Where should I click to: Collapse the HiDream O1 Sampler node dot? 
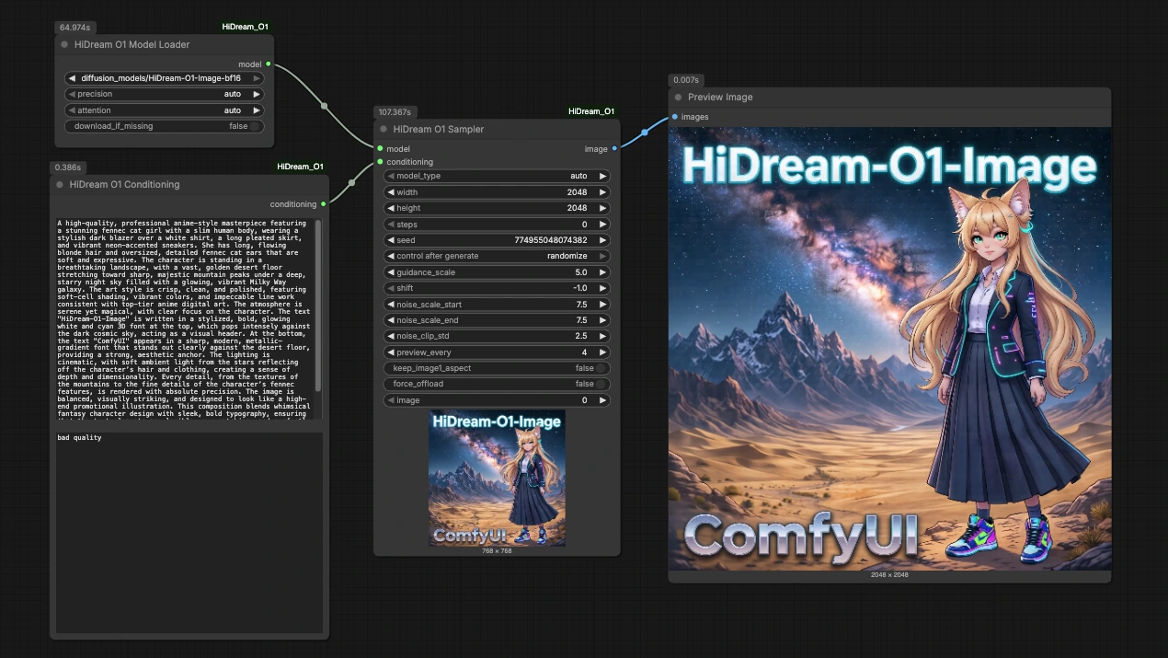click(384, 130)
